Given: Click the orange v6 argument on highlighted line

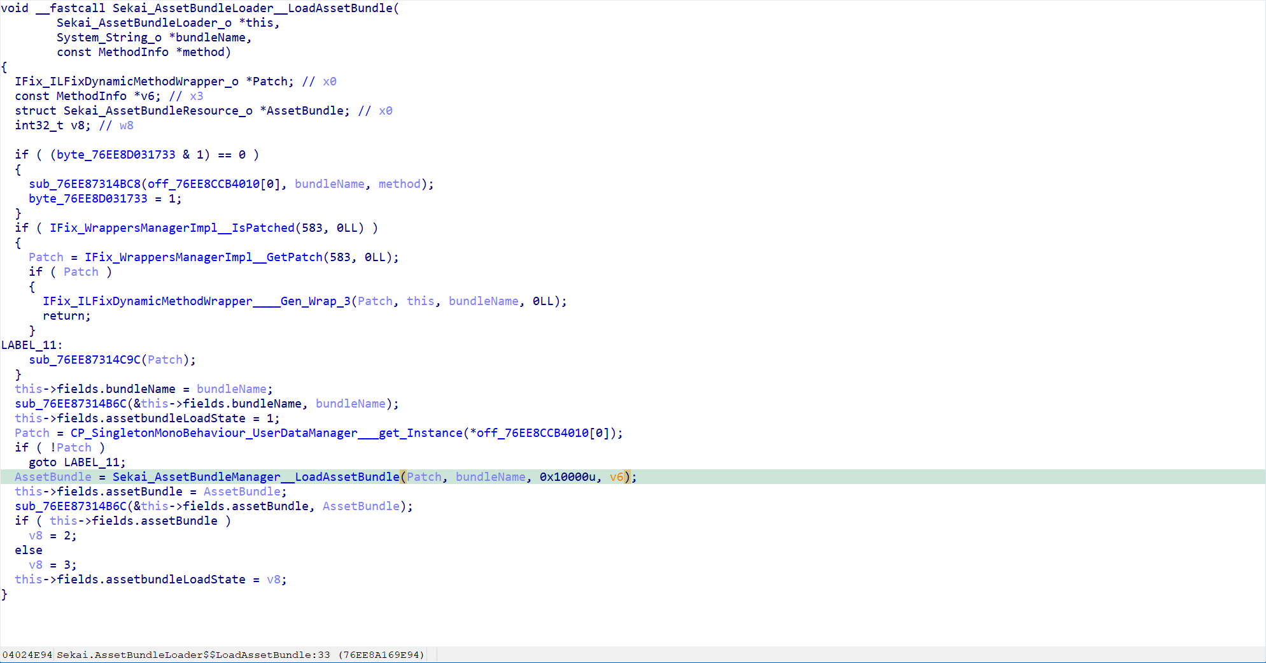Looking at the screenshot, I should point(617,477).
